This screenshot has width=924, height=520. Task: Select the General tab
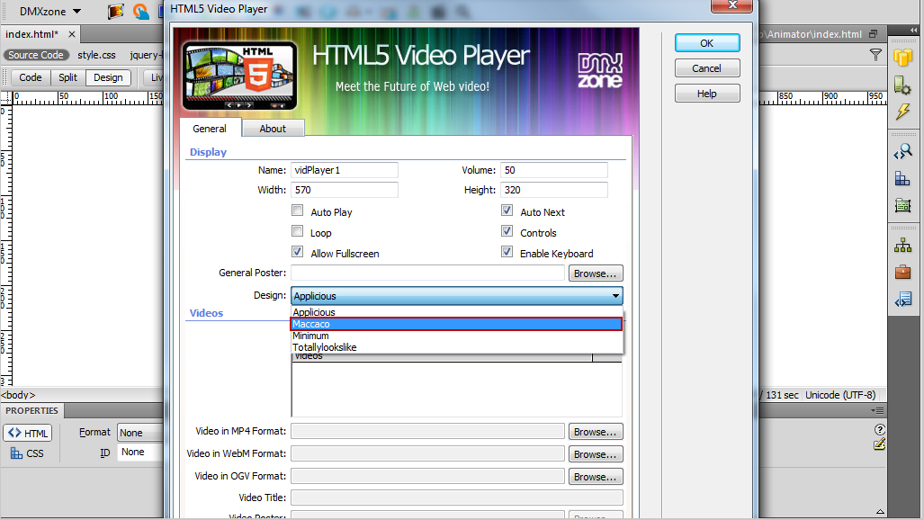[x=210, y=129]
